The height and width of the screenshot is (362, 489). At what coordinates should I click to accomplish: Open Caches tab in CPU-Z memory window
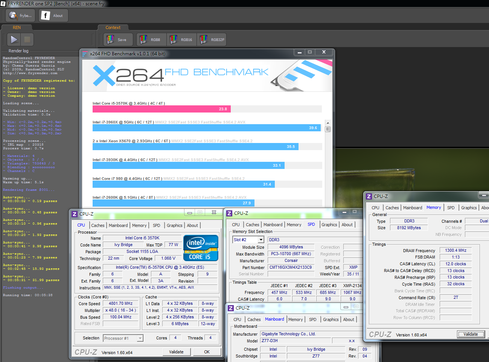[392, 208]
